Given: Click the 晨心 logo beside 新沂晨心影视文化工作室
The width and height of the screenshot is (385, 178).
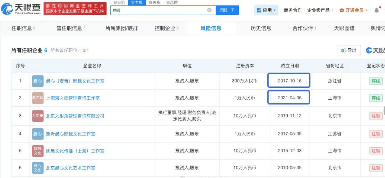Looking at the screenshot, I should point(38,133).
